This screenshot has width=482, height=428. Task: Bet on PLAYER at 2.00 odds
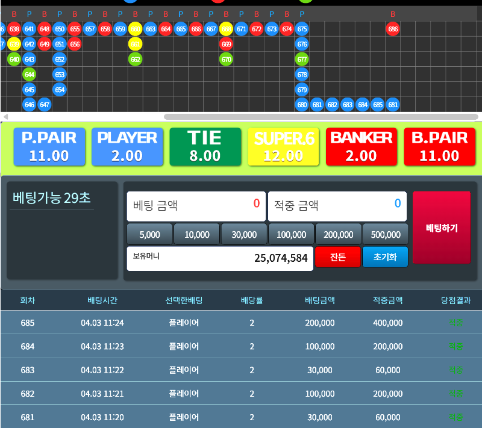point(127,146)
